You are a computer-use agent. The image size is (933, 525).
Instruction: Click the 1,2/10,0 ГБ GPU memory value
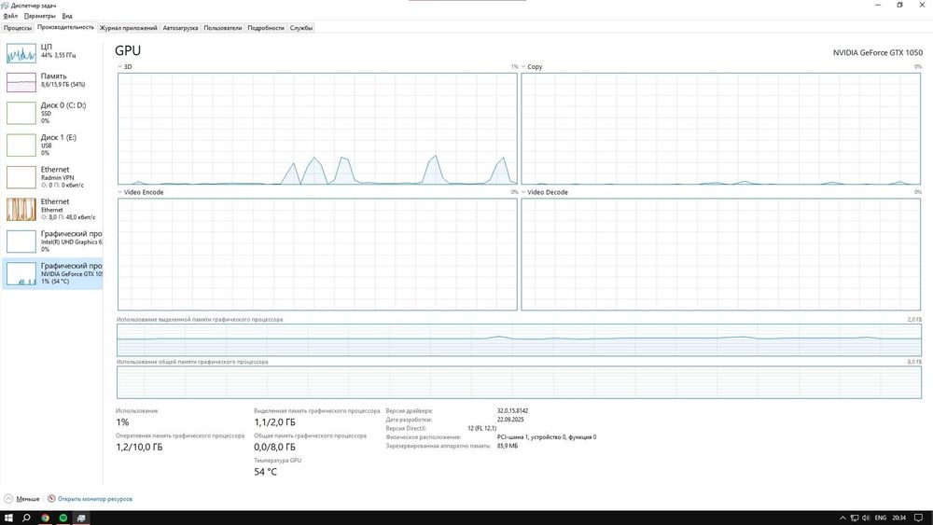click(139, 447)
